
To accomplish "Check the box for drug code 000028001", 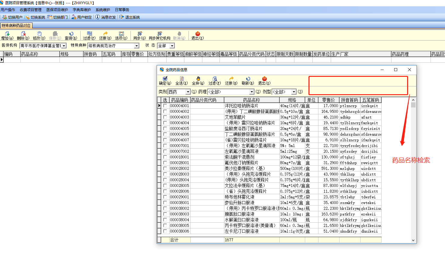I will 165,163.
